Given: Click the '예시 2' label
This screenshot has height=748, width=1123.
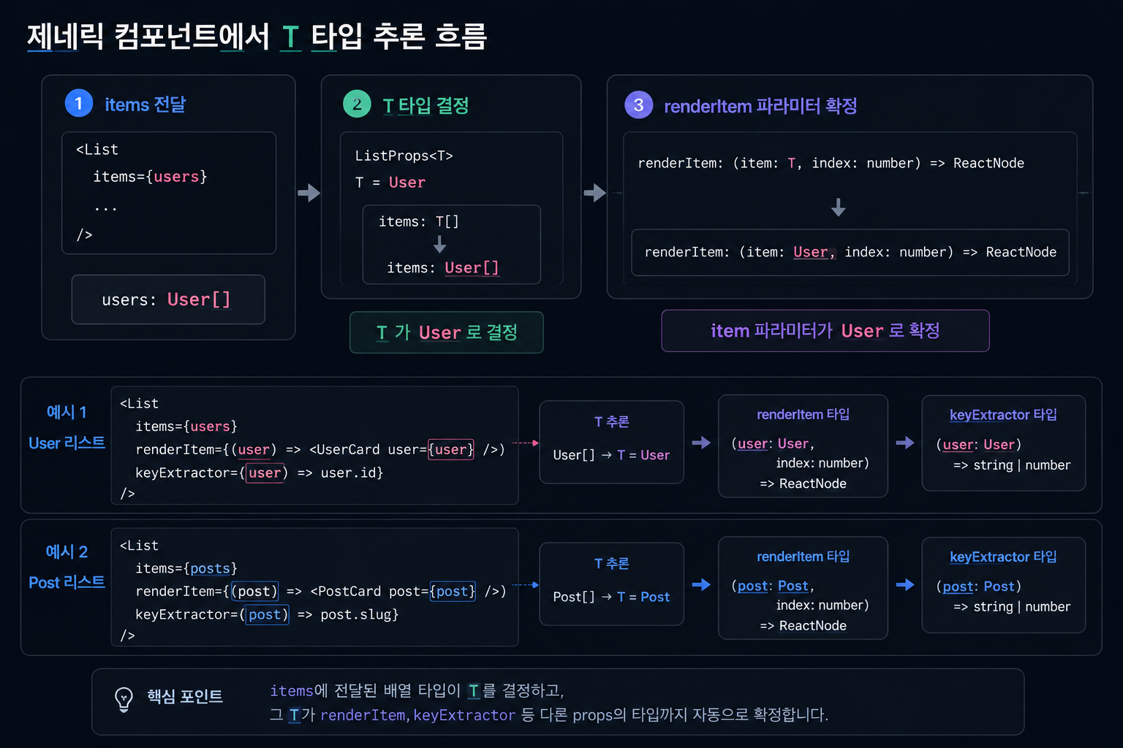Looking at the screenshot, I should pos(67,552).
